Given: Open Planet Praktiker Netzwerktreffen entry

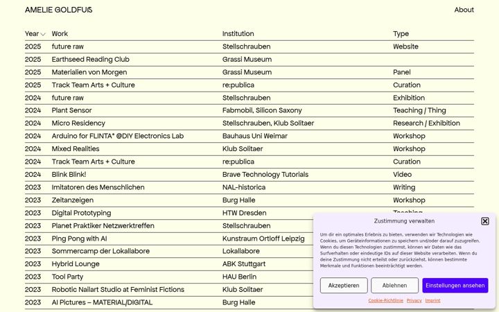Looking at the screenshot, I should tap(103, 226).
